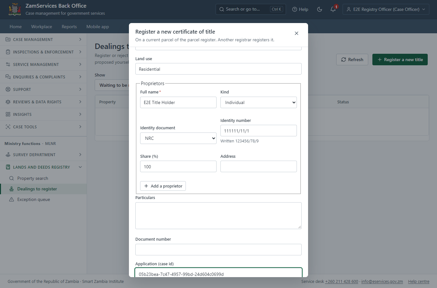Viewport: 437px width, 288px height.
Task: Open the E2E Registry Officer account menu
Action: [386, 9]
